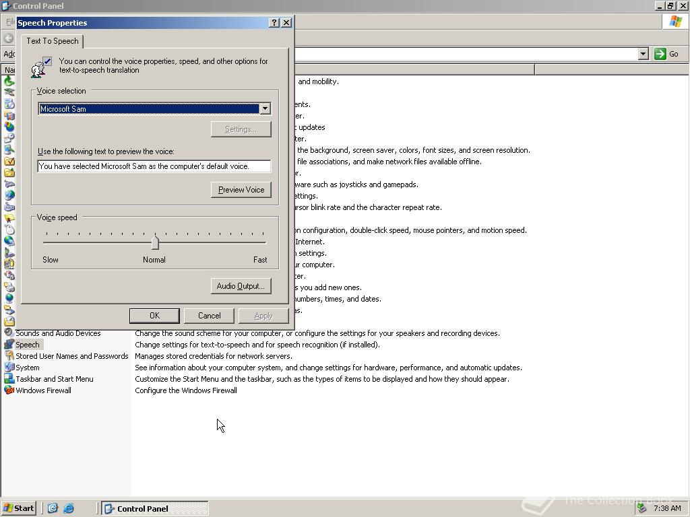
Task: Open the Folder Options icon
Action: click(9, 162)
